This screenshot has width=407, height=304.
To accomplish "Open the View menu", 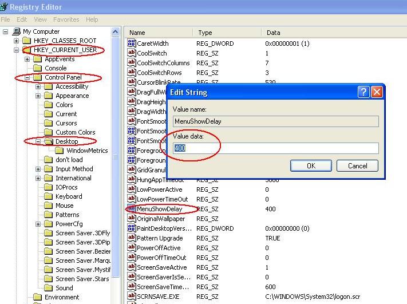I will 40,19.
